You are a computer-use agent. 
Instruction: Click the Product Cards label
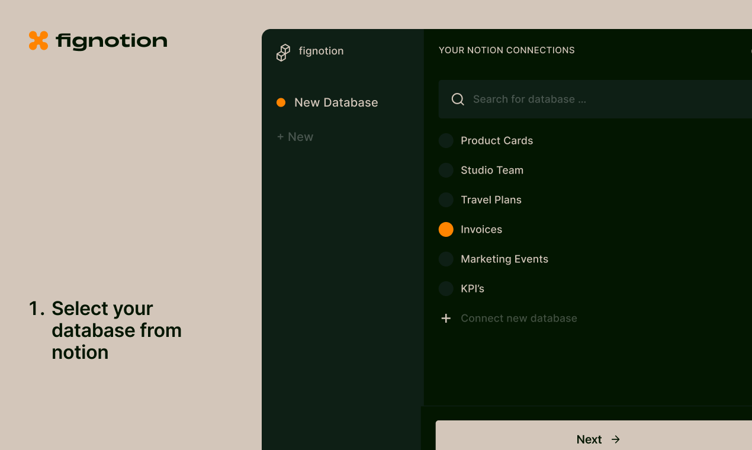pyautogui.click(x=497, y=140)
